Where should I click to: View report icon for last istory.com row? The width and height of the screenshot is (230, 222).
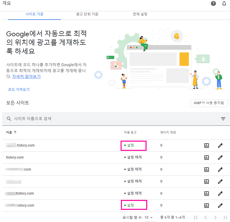(x=207, y=206)
